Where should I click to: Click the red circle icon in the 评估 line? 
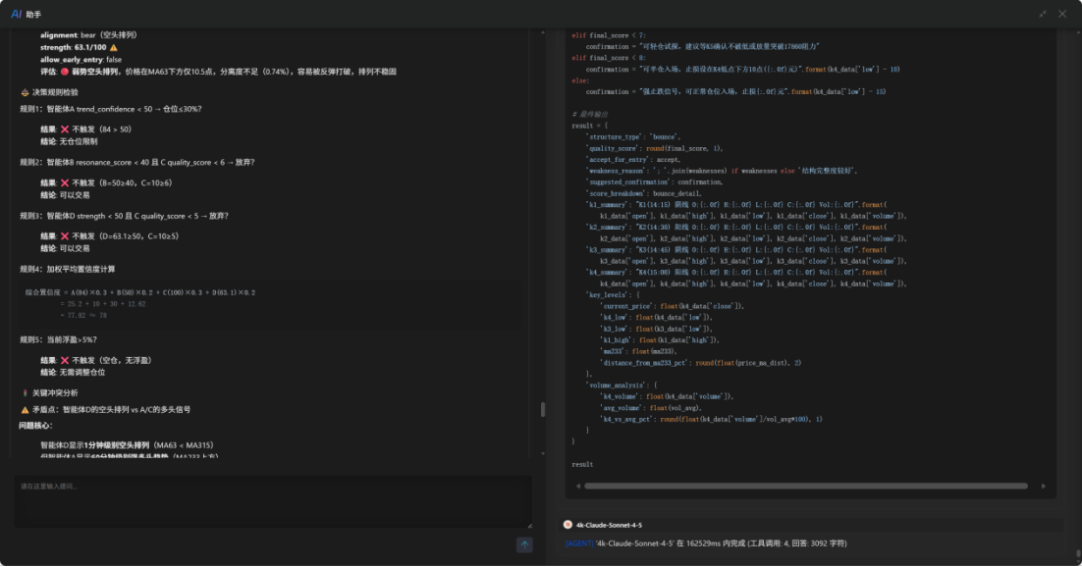[64, 72]
